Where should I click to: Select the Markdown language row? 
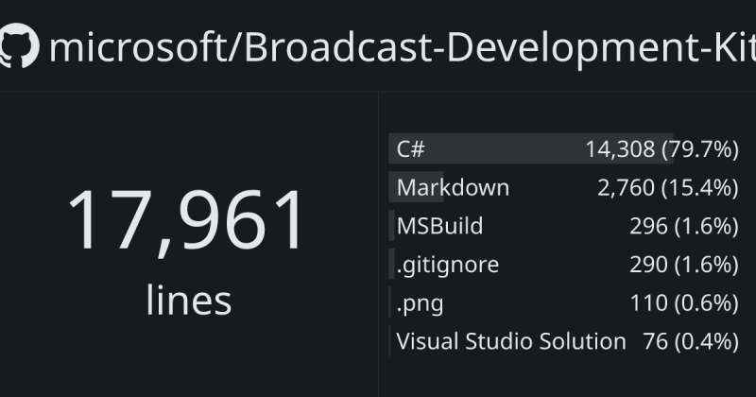564,187
